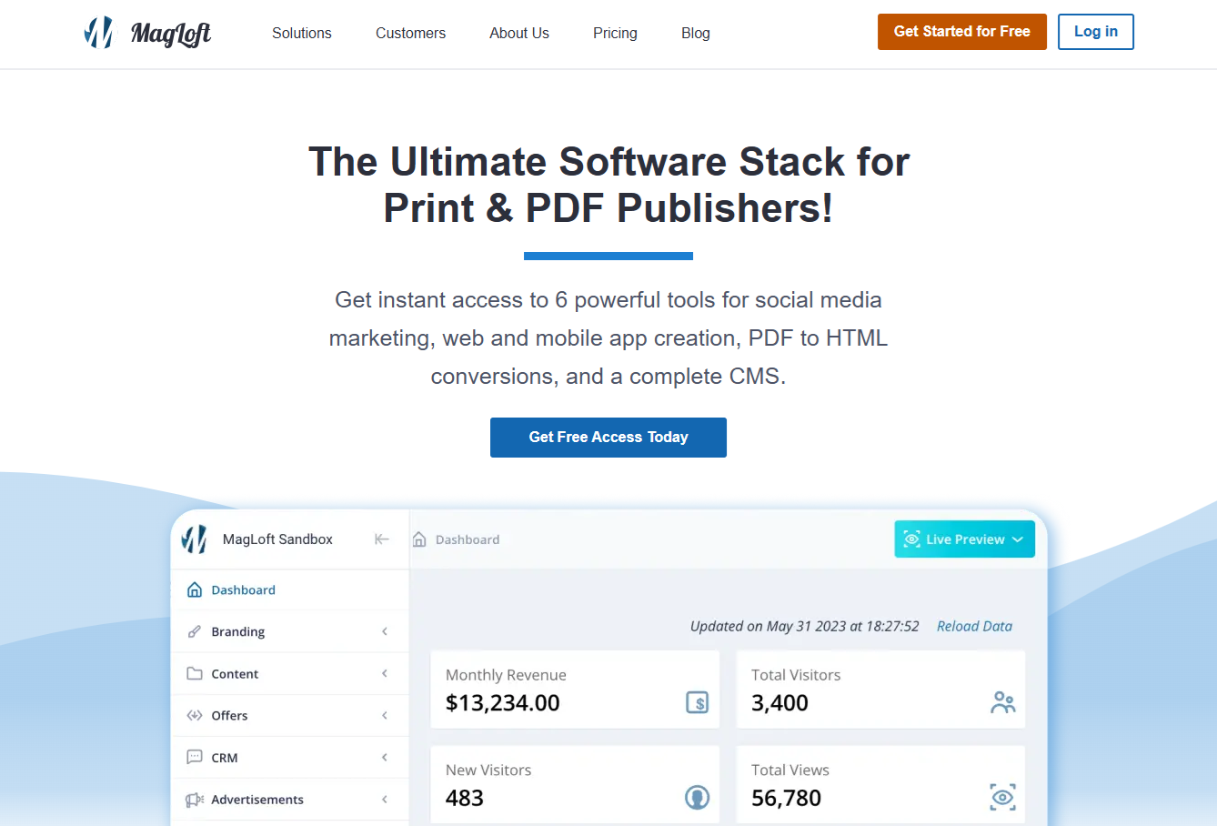Select the Branding sidebar label

(x=238, y=631)
